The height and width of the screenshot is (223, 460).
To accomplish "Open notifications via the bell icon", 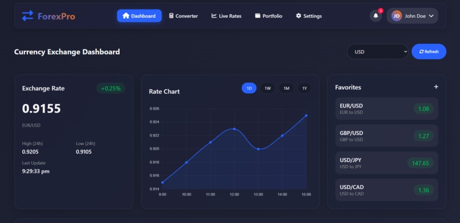I will click(x=376, y=16).
